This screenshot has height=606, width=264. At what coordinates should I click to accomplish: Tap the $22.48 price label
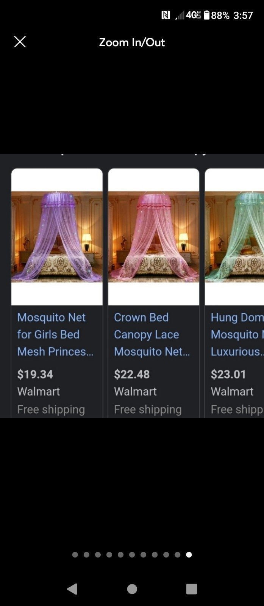[132, 374]
